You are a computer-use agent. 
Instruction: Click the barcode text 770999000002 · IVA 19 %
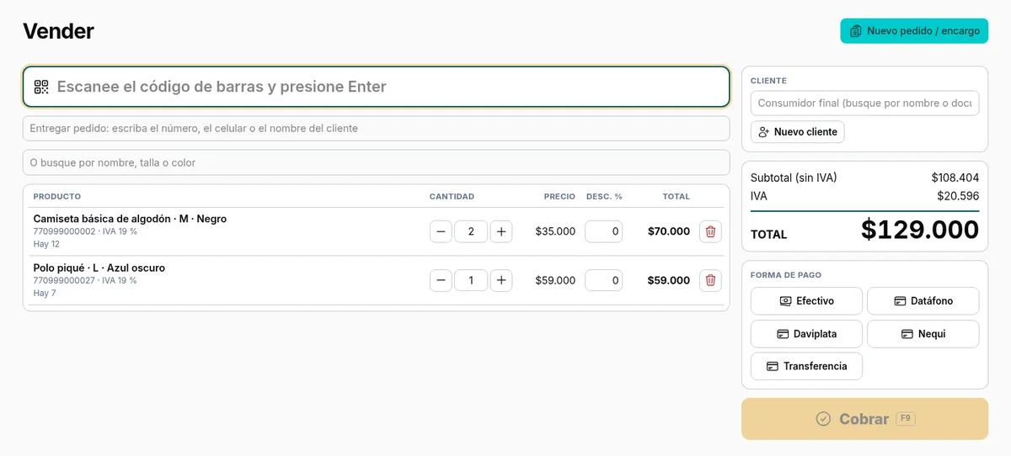tap(85, 231)
